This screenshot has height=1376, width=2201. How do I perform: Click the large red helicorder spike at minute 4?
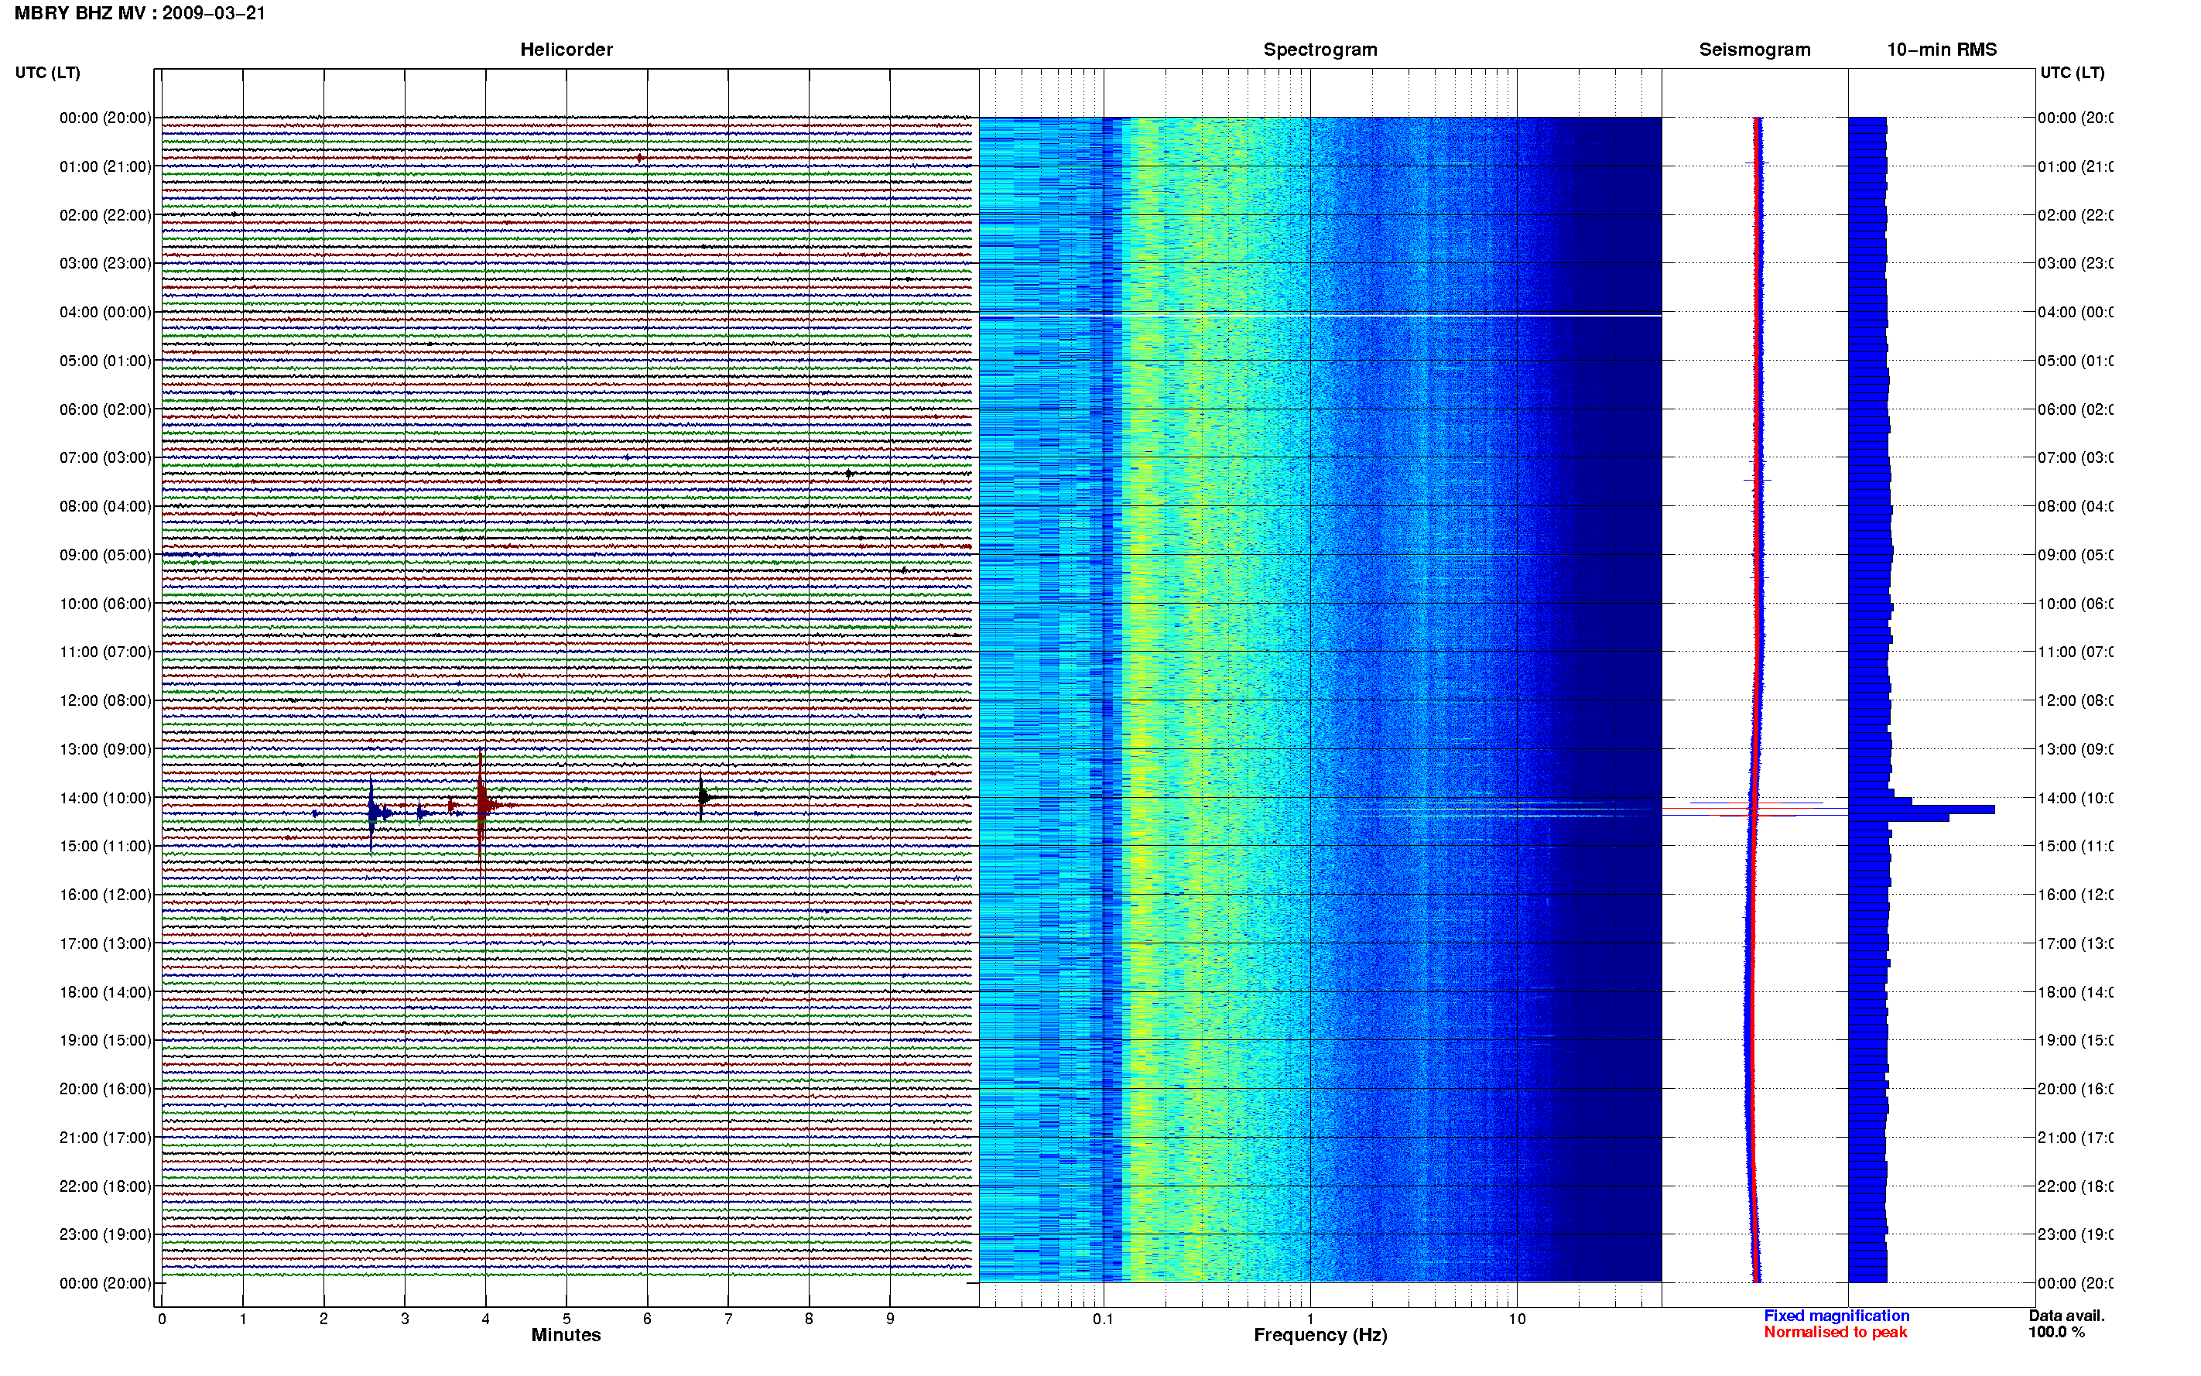[481, 805]
